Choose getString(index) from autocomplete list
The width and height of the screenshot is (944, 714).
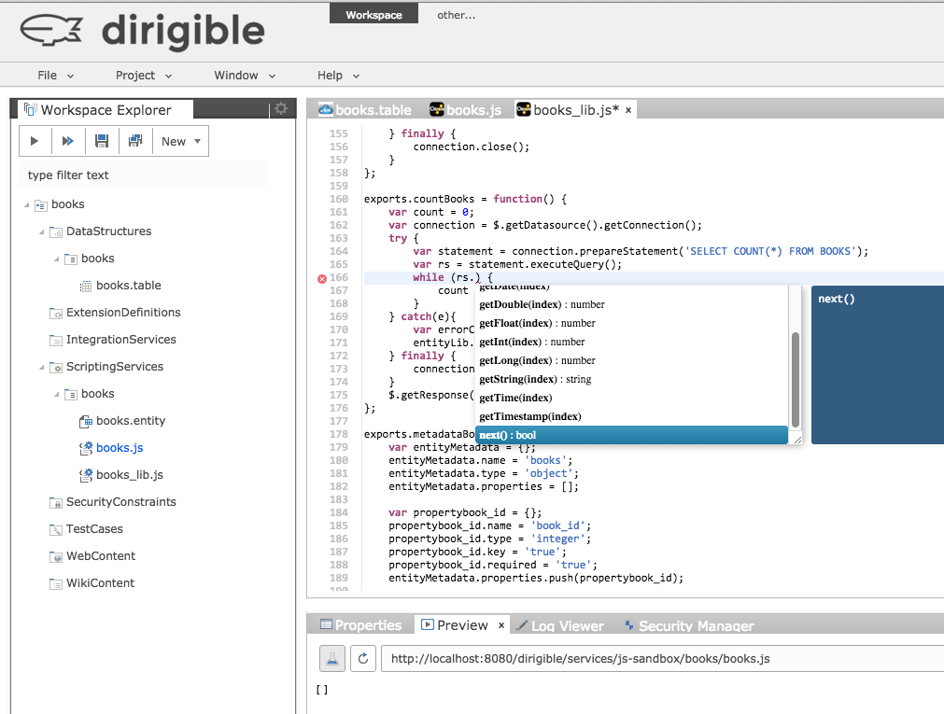pyautogui.click(x=631, y=379)
